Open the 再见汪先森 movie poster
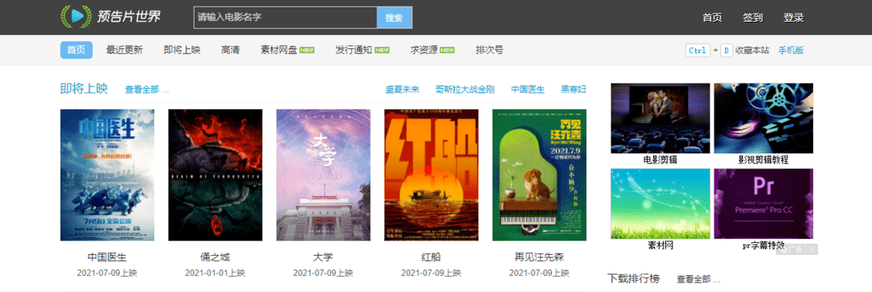The image size is (872, 292). pos(539,175)
